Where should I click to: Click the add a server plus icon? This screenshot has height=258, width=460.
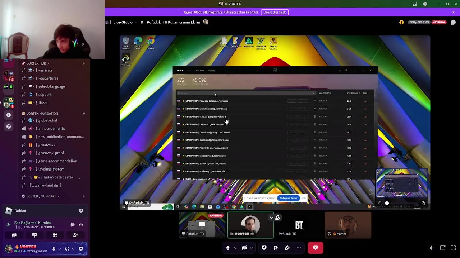point(9,115)
